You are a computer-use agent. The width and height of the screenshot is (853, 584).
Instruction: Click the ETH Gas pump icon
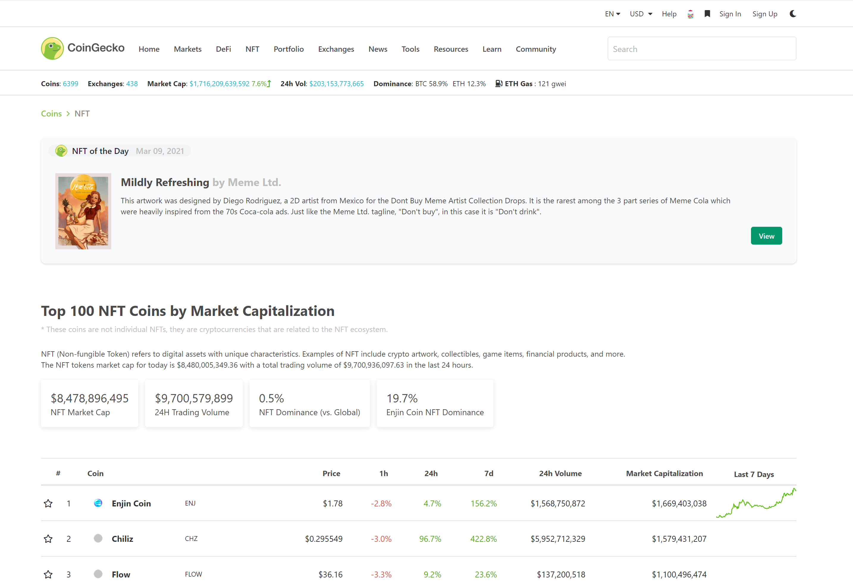[499, 83]
